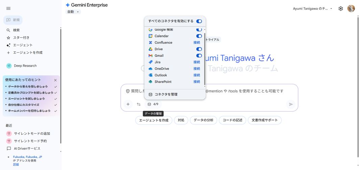The image size is (359, 170).
Task: Open スター付き in the sidebar
Action: pos(21,38)
